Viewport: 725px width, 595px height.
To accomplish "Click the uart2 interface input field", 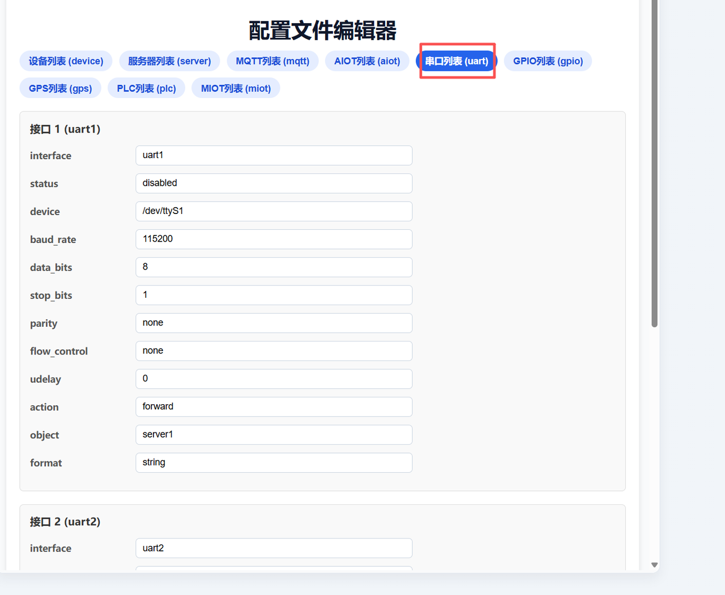I will pyautogui.click(x=274, y=548).
